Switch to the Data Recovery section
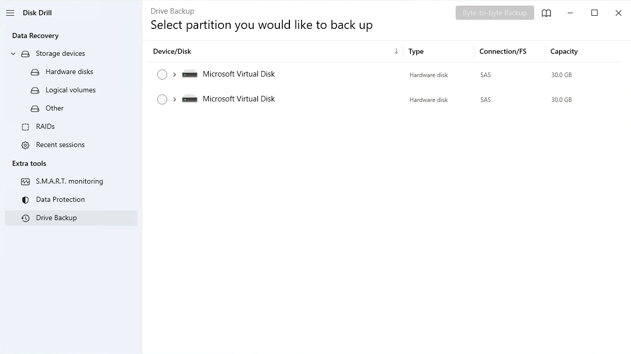This screenshot has width=631, height=354. coord(35,36)
